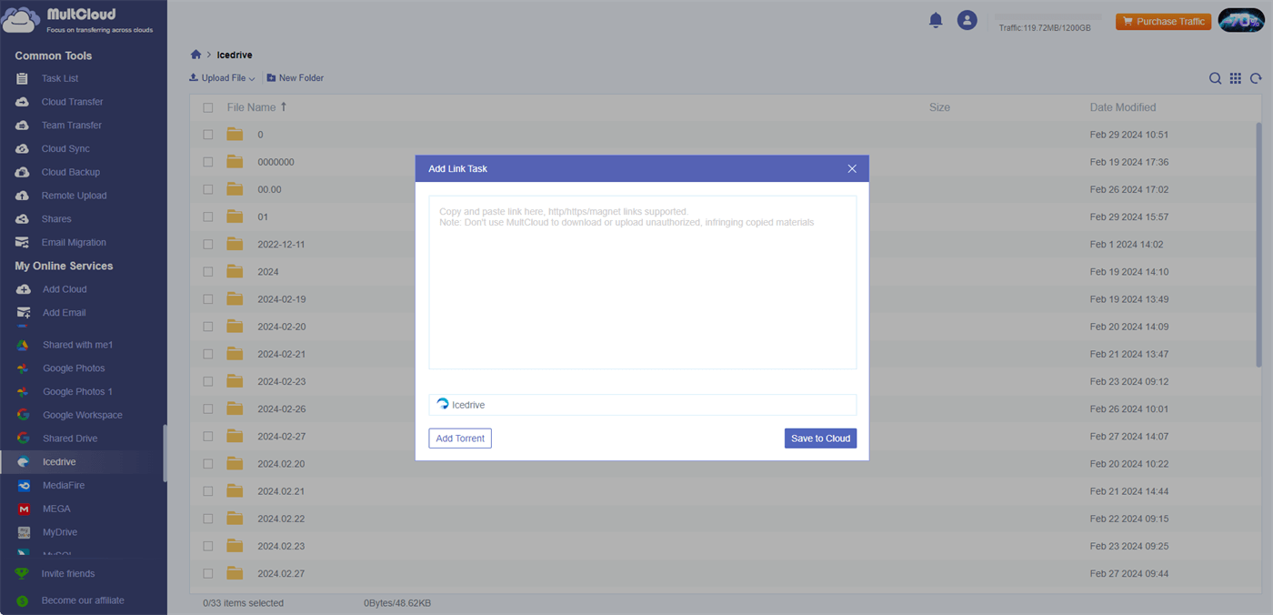This screenshot has height=615, width=1273.
Task: Check the box for folder 2022-12-11
Action: 208,244
